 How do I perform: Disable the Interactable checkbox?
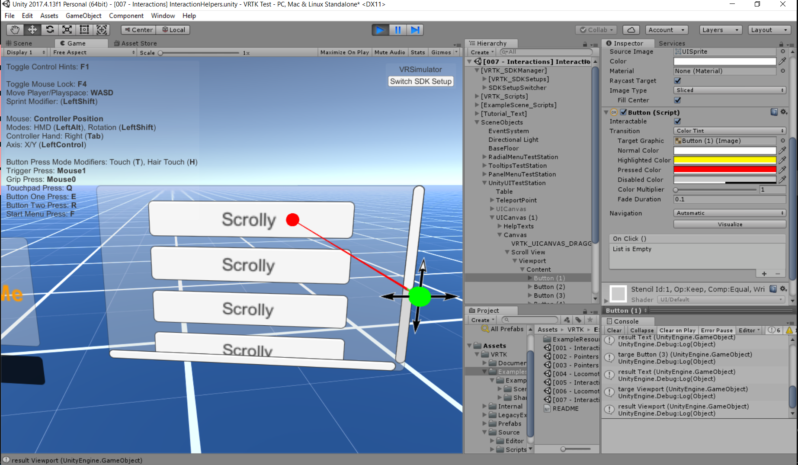pos(677,121)
